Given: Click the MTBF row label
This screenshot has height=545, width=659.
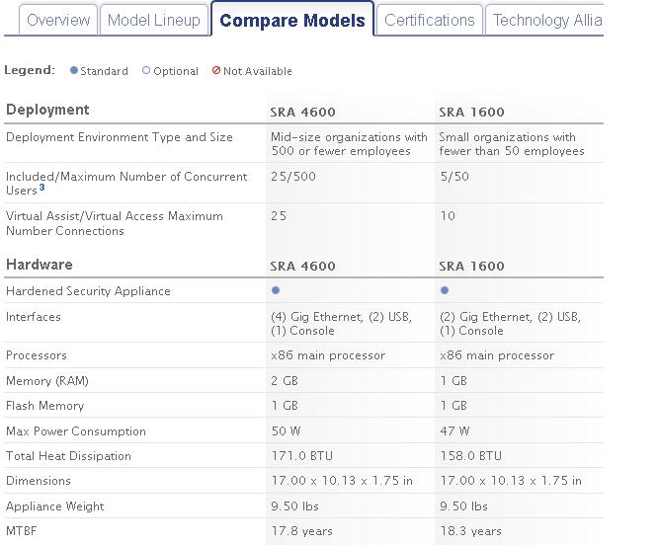Looking at the screenshot, I should point(21,531).
